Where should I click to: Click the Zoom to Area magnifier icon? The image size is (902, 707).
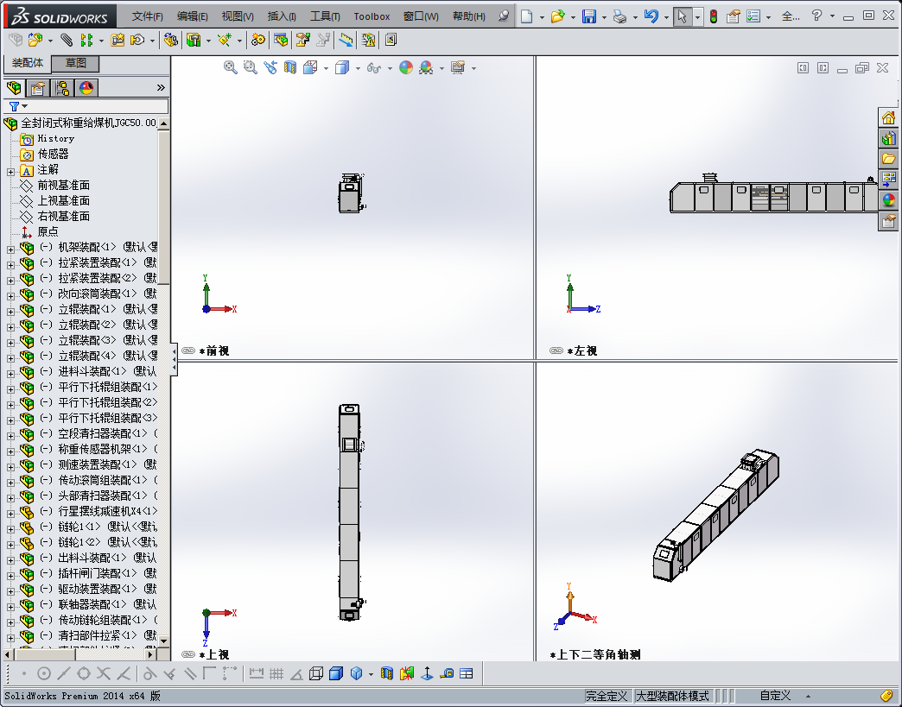click(x=250, y=67)
